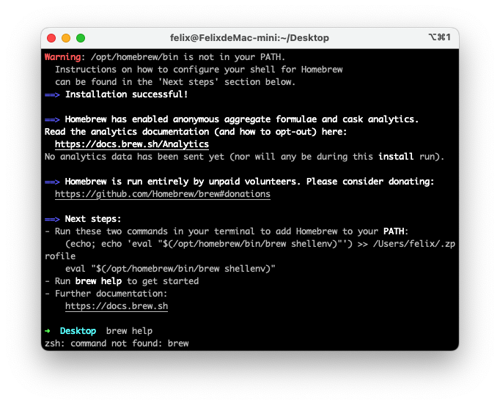
Task: Click the typed 'brew help' command at prompt
Action: point(129,331)
